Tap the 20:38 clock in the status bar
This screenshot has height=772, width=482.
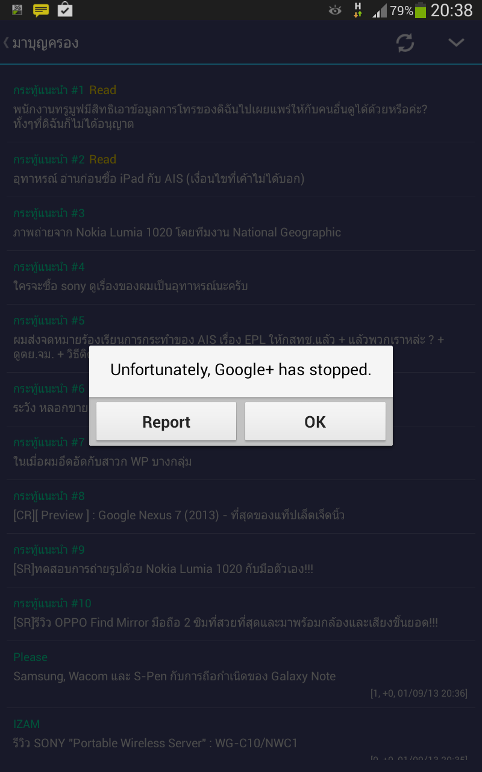click(x=451, y=10)
